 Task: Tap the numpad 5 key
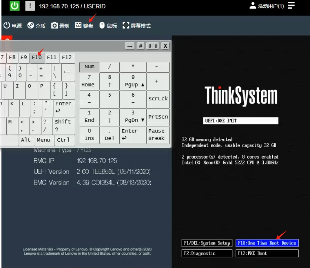110,99
